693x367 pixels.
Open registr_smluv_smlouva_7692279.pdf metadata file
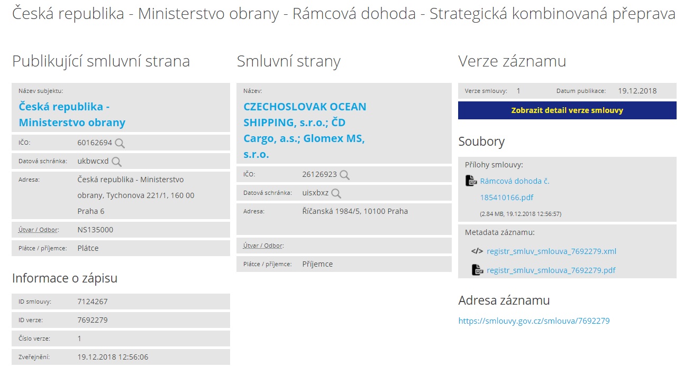click(551, 270)
